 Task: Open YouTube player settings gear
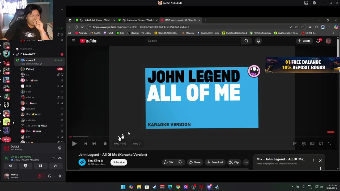pyautogui.click(x=304, y=144)
